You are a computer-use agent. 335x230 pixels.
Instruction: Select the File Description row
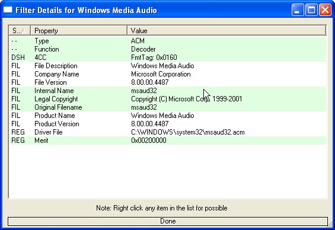tap(168, 66)
